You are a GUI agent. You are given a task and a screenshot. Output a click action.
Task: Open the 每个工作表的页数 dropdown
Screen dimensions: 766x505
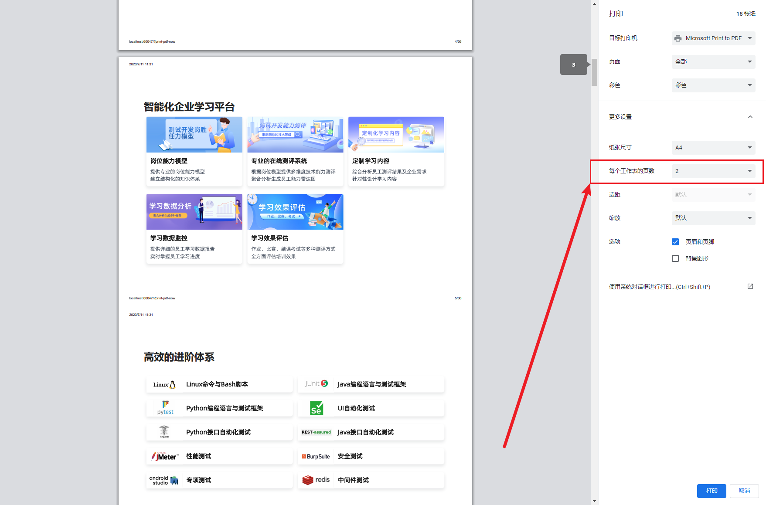[x=713, y=171]
